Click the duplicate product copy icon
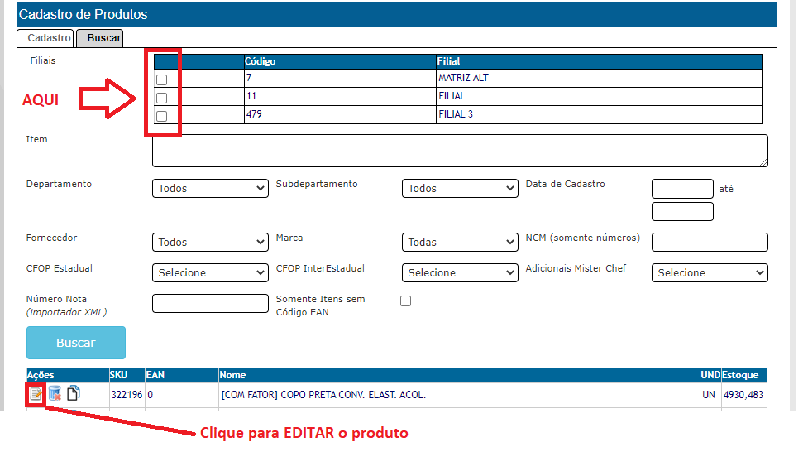 pyautogui.click(x=74, y=394)
